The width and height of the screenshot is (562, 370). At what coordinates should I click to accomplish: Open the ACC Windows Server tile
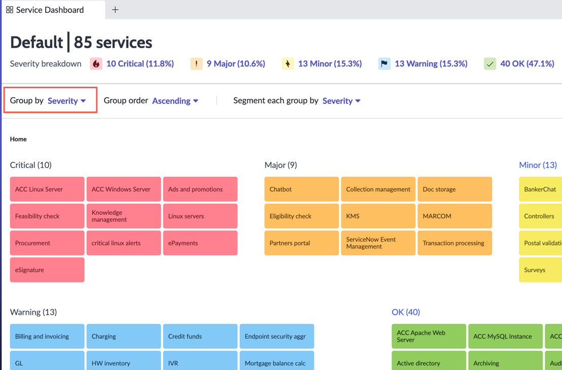click(124, 189)
